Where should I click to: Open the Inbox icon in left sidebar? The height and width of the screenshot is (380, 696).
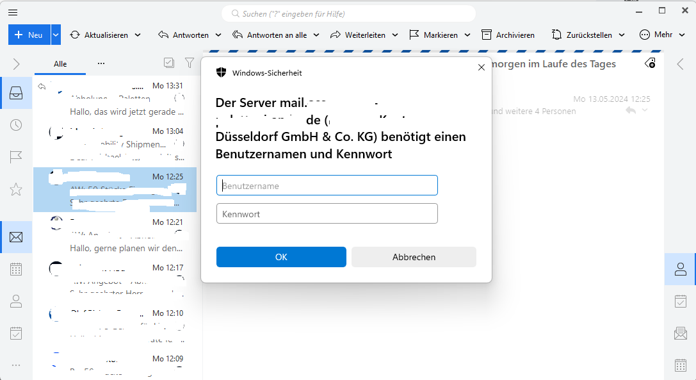[x=16, y=94]
